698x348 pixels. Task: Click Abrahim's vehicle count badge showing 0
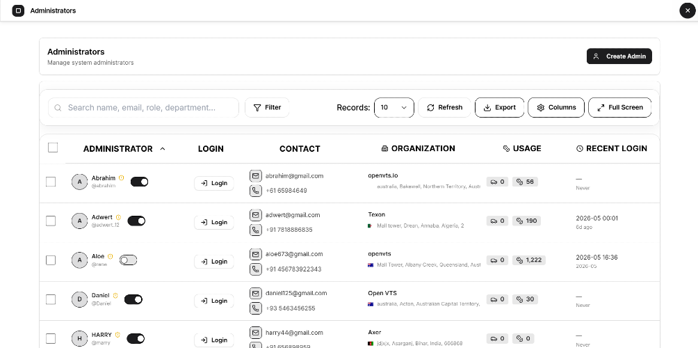[x=497, y=182]
